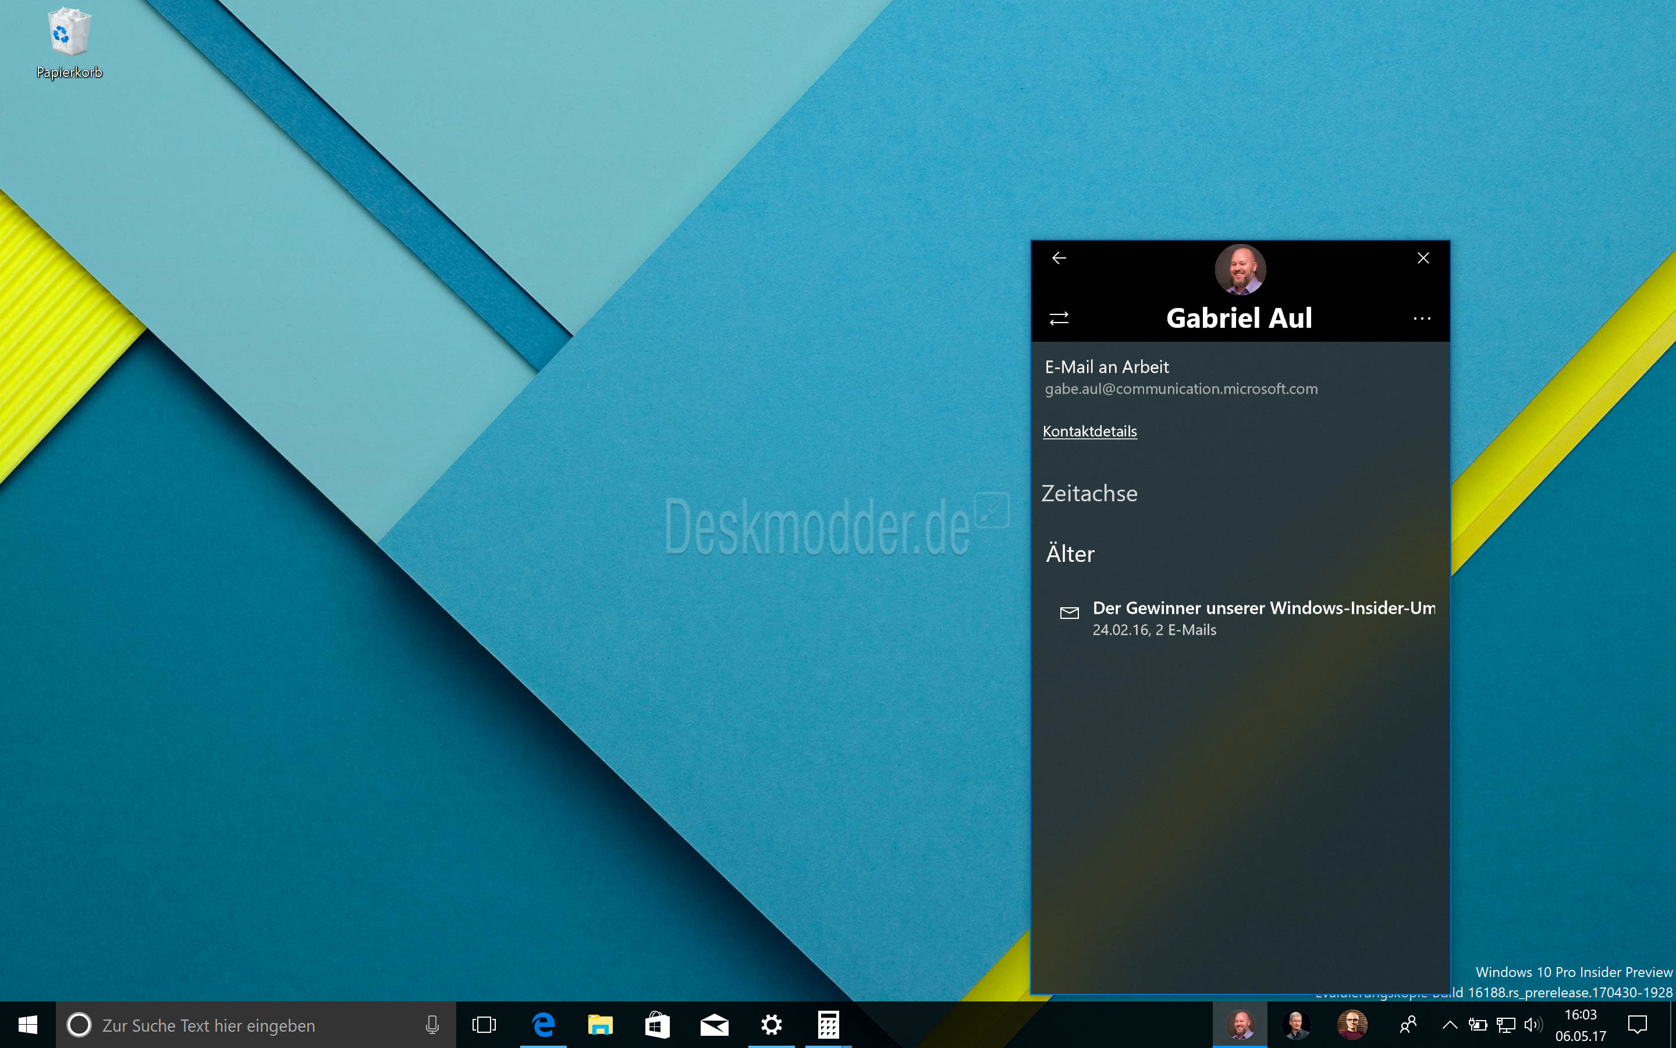Image resolution: width=1676 pixels, height=1048 pixels.
Task: Close the Gabriel Aul contact panel
Action: (x=1423, y=258)
